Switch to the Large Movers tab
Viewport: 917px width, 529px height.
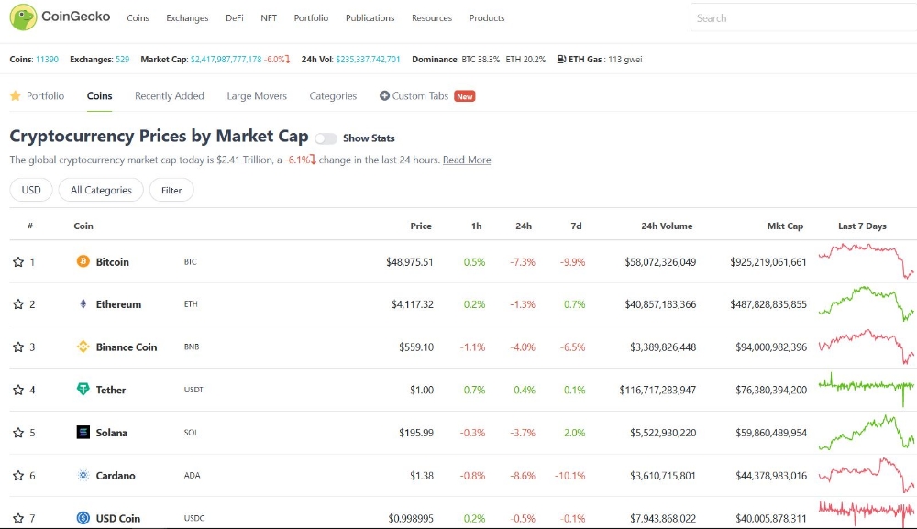tap(257, 96)
